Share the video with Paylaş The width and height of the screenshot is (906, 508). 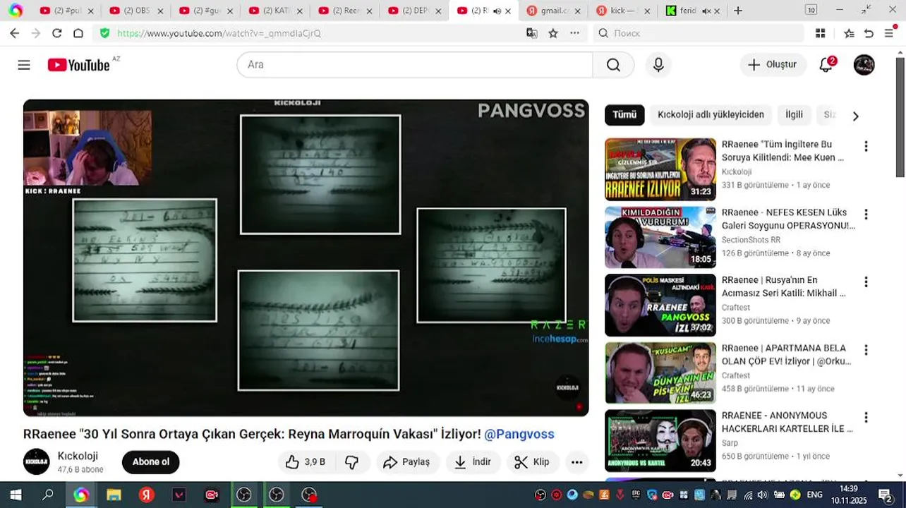click(x=406, y=462)
